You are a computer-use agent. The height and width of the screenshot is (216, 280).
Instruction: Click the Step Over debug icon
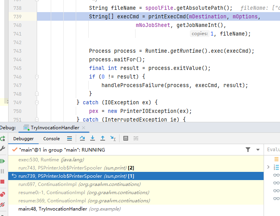pos(82,138)
